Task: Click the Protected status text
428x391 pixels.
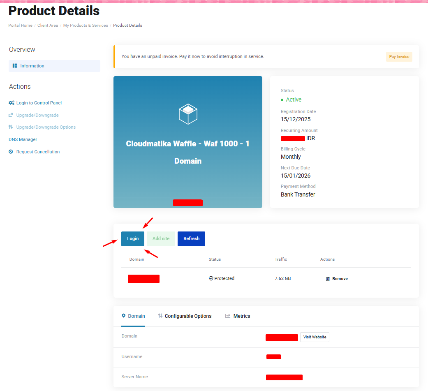Action: coord(224,278)
